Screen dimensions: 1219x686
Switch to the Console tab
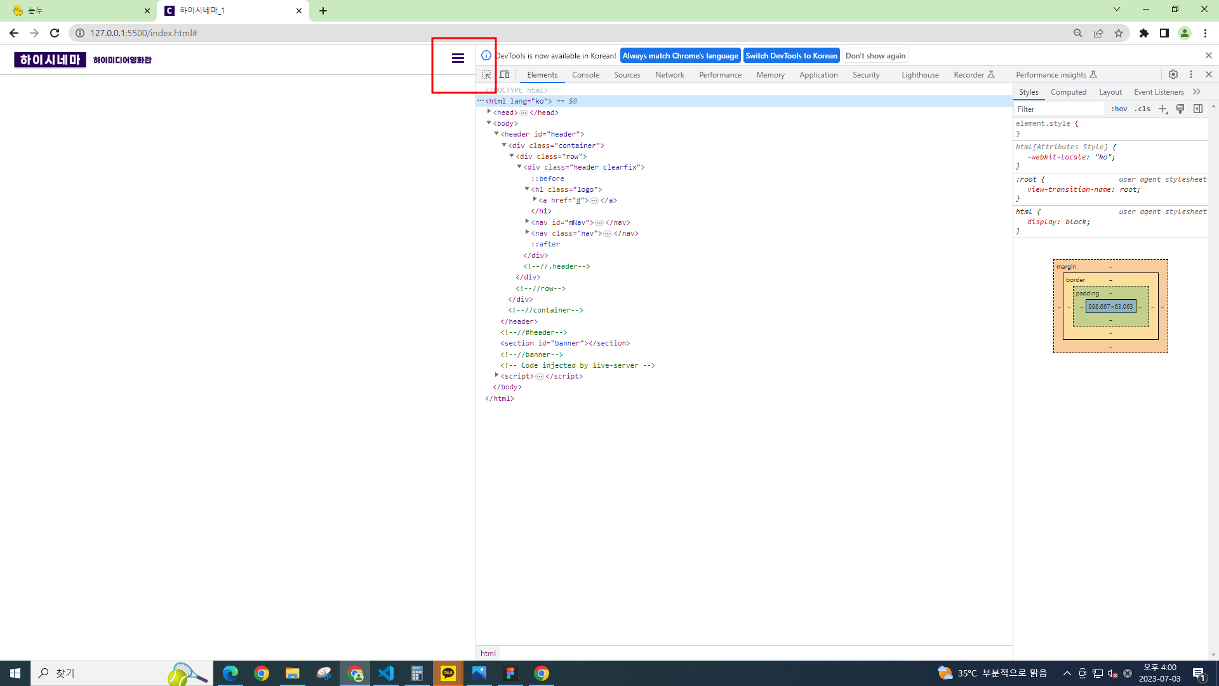(x=585, y=75)
